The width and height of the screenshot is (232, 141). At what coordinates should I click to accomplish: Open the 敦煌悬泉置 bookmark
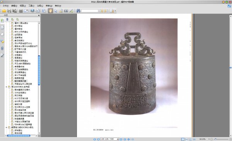[19, 119]
